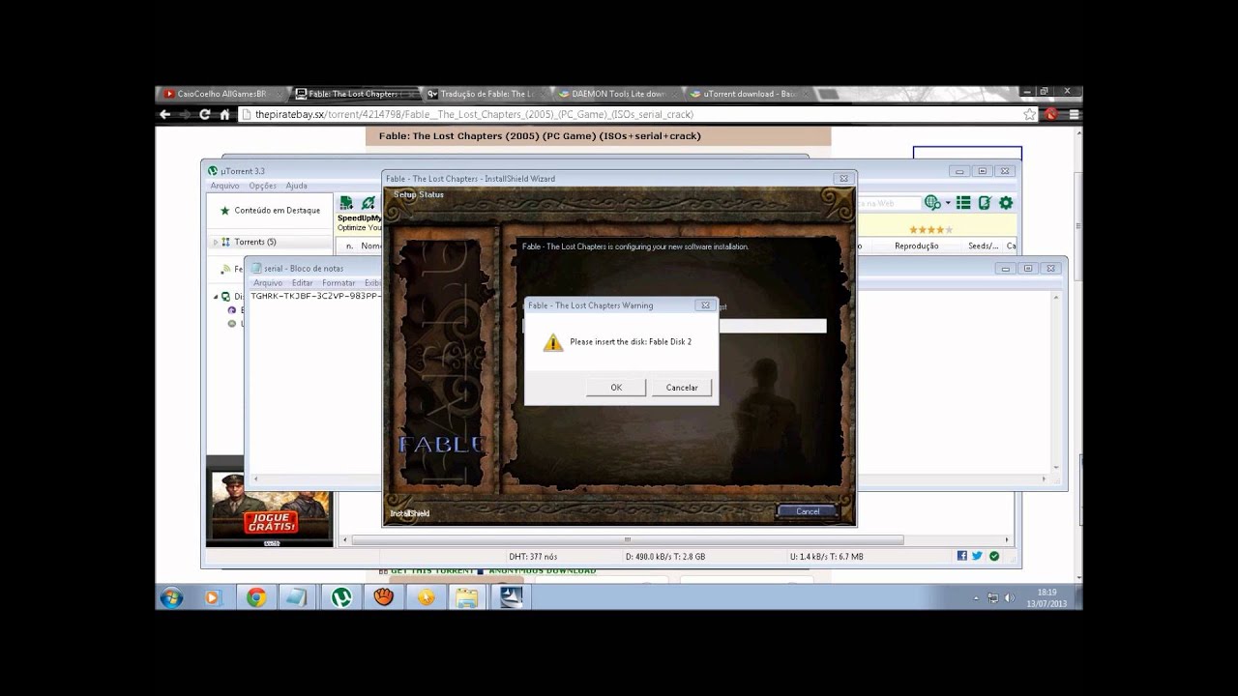
Task: Click the uTorrent web search globe icon
Action: click(931, 203)
